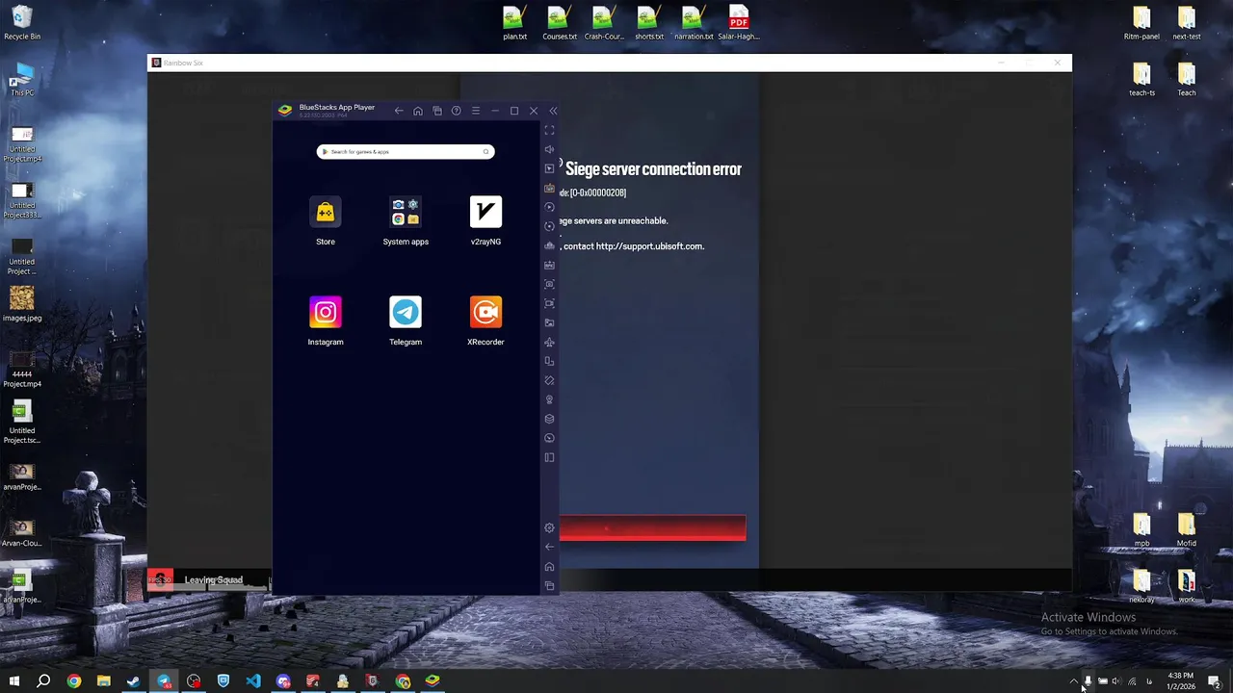The image size is (1233, 693).
Task: Select shorts.txt on the desktop
Action: click(649, 23)
